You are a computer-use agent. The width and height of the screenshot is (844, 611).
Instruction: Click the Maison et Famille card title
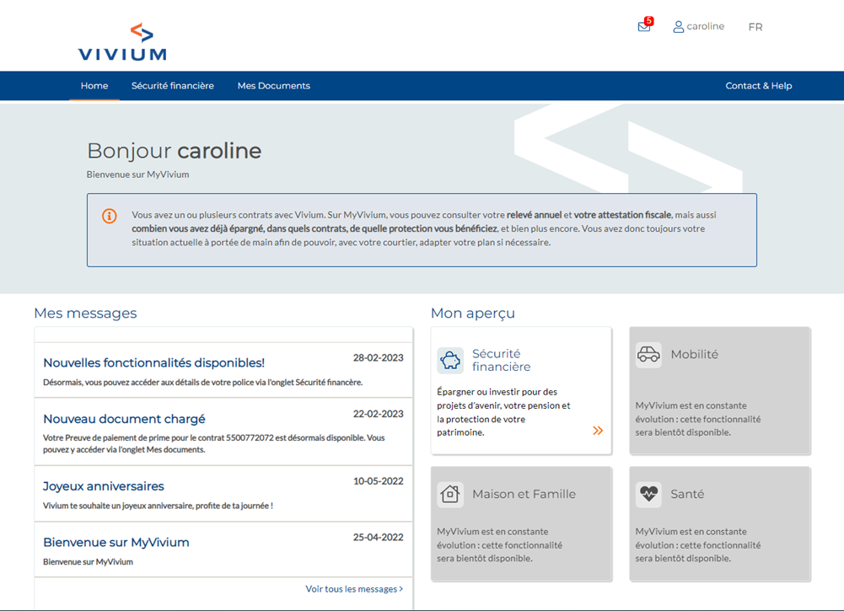(x=524, y=494)
